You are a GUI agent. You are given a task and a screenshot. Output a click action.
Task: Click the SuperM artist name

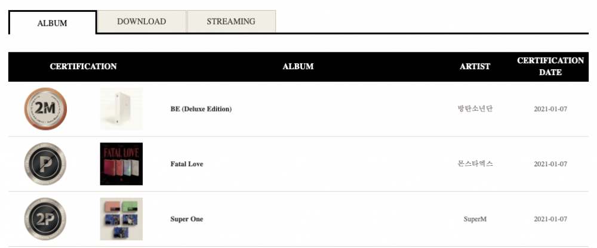pyautogui.click(x=475, y=219)
